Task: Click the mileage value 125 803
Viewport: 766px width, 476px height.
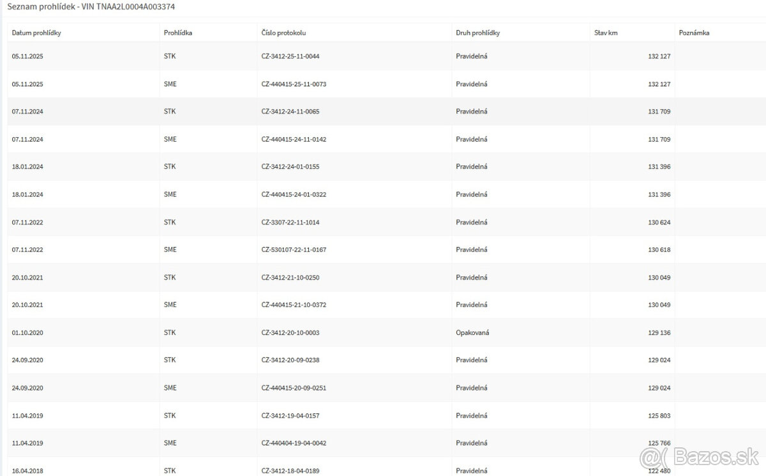Action: 659,416
